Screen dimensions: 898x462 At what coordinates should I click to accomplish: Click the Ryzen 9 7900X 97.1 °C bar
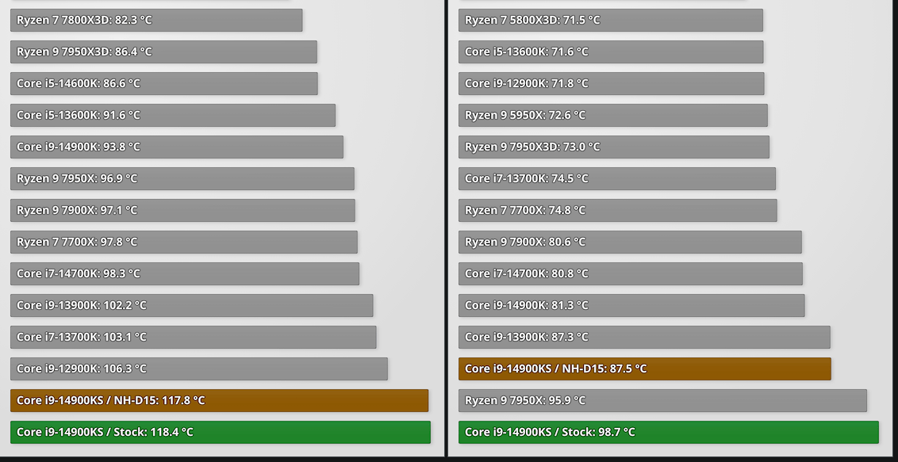182,211
